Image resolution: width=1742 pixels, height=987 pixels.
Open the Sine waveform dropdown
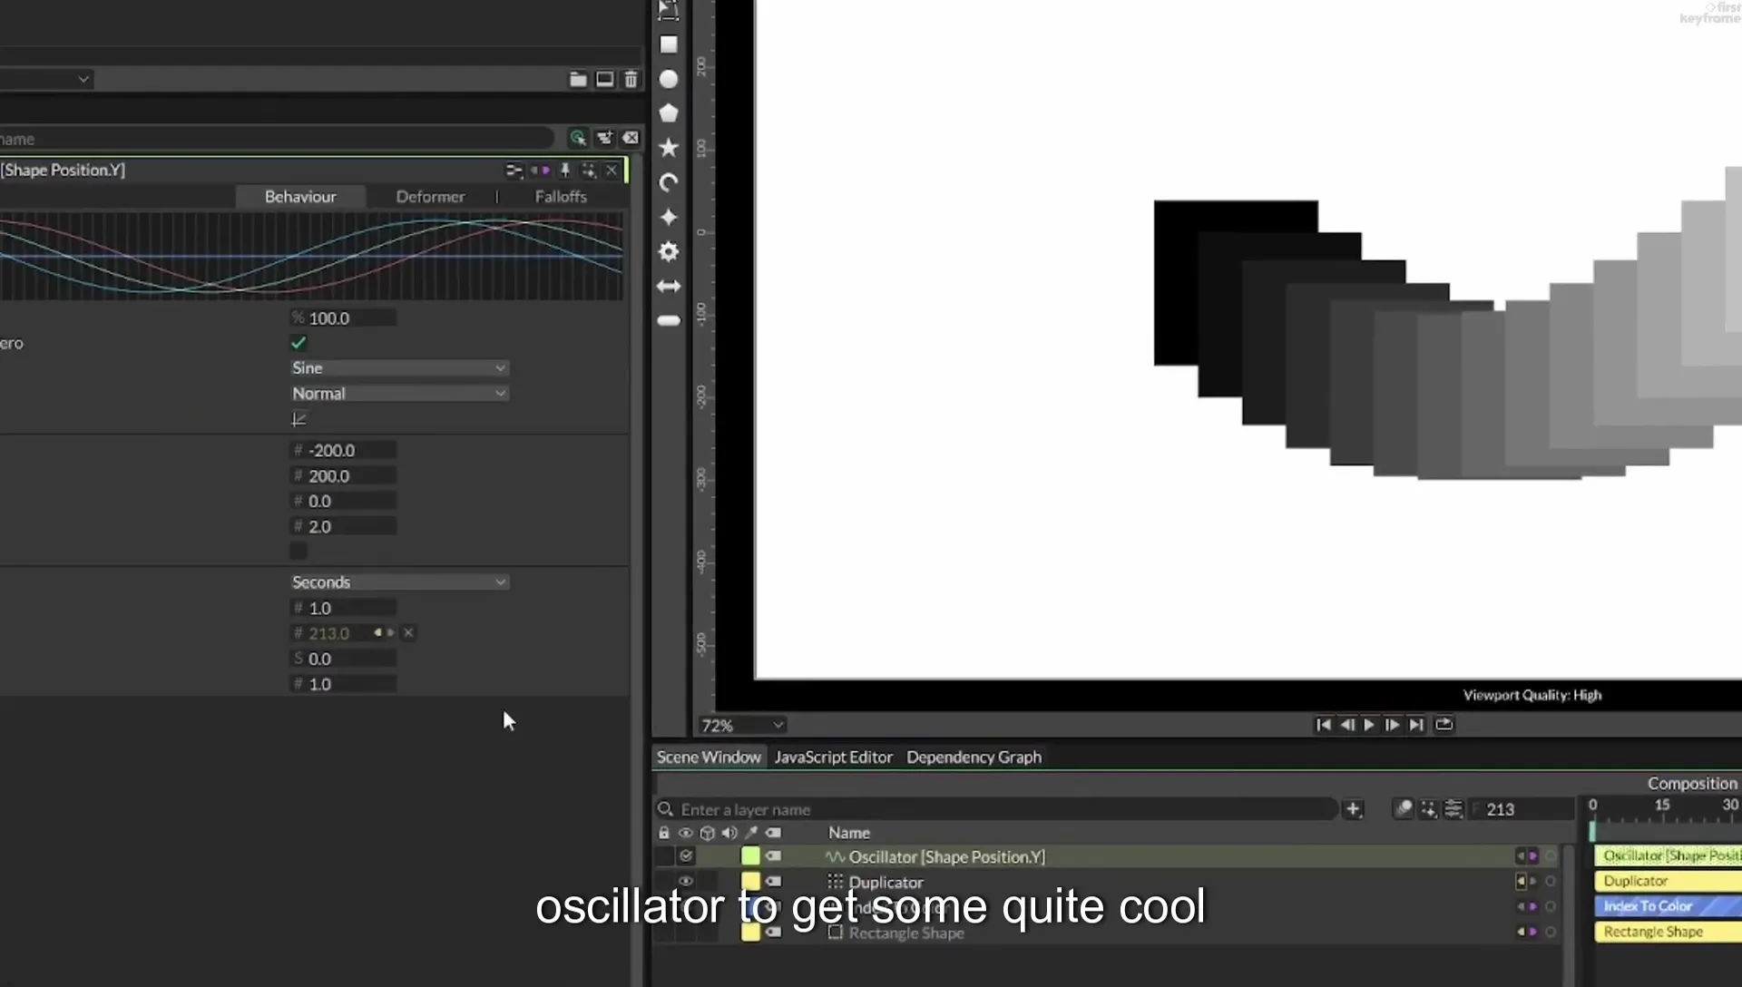399,367
